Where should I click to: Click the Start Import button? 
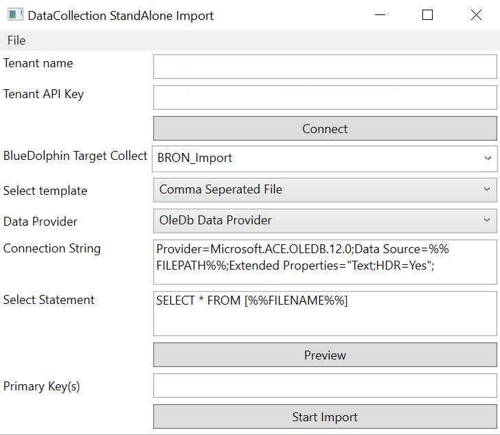click(x=325, y=416)
